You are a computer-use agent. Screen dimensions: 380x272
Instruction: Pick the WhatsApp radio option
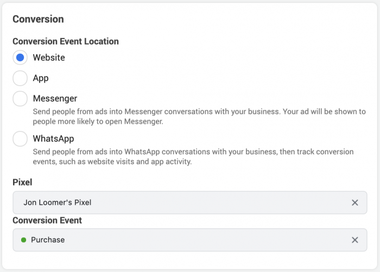20,138
